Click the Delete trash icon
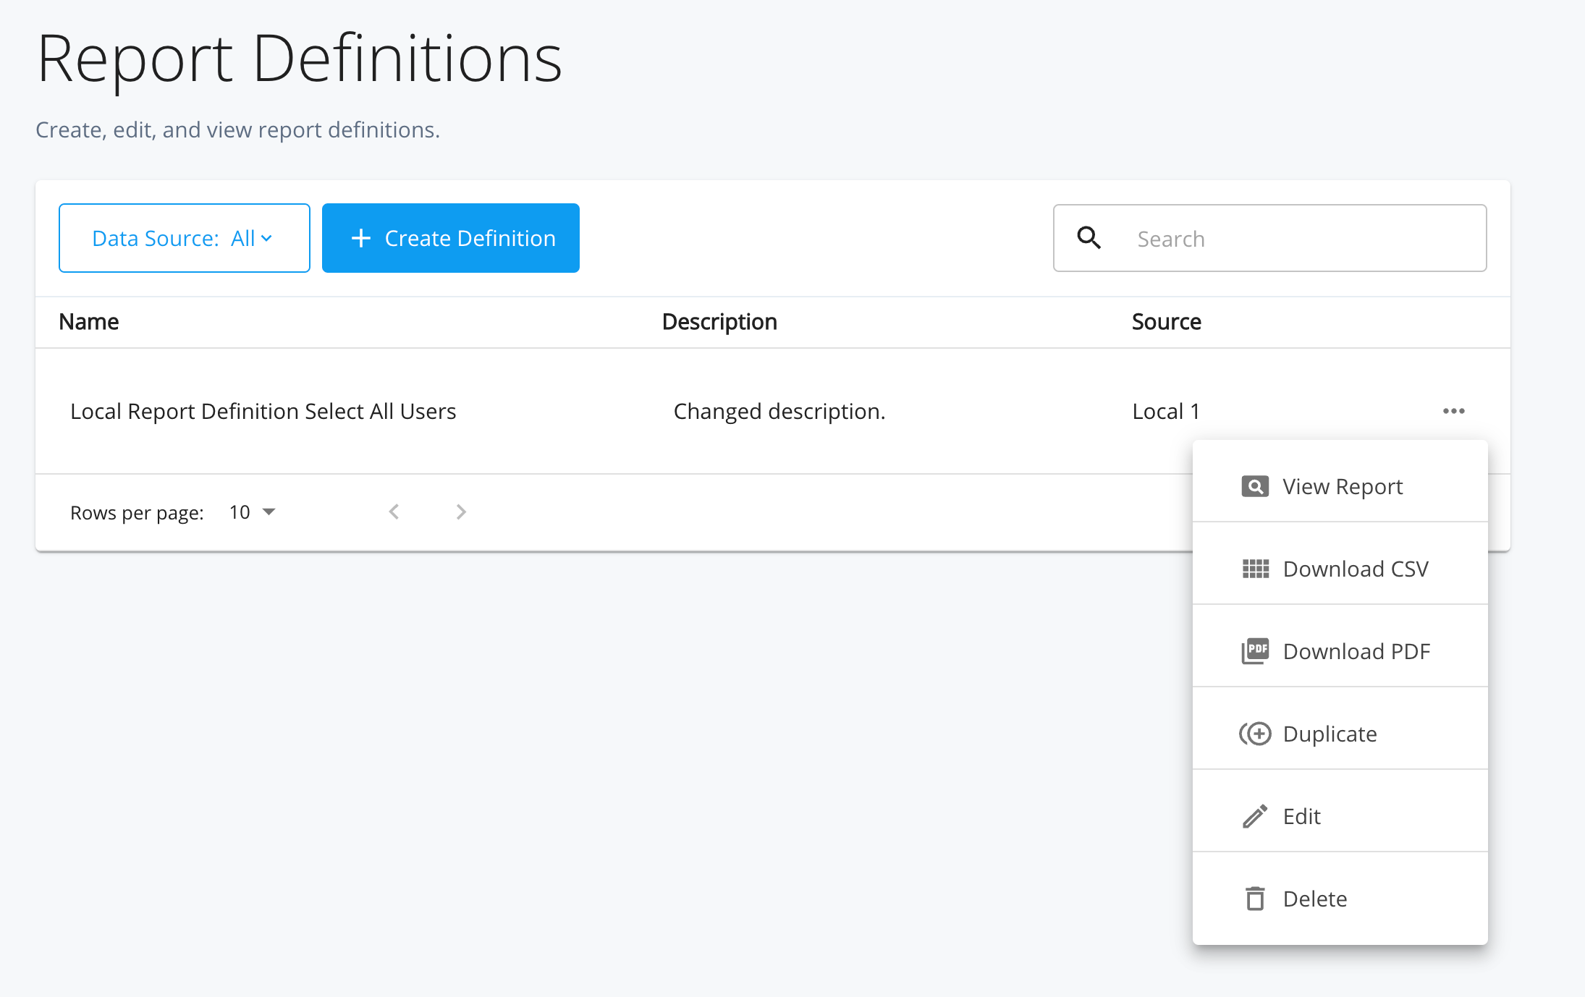This screenshot has width=1585, height=997. coord(1254,898)
